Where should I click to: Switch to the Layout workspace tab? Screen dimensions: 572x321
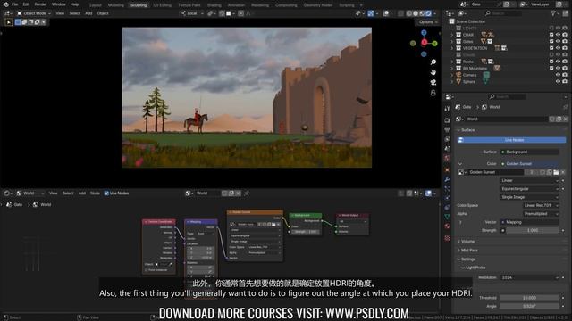(96, 5)
